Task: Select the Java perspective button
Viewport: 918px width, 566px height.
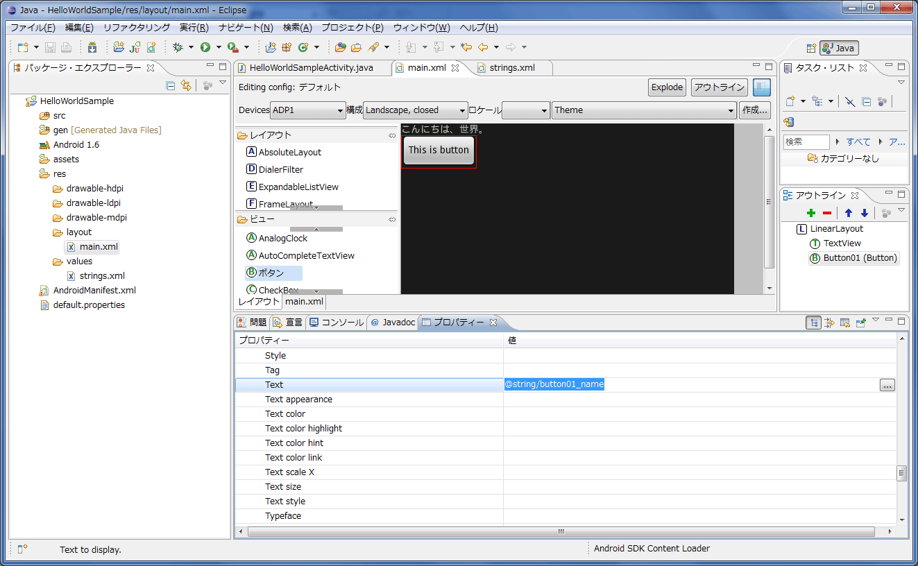Action: click(x=839, y=48)
